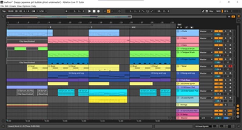Enable MIDI map mode switch

217,11
